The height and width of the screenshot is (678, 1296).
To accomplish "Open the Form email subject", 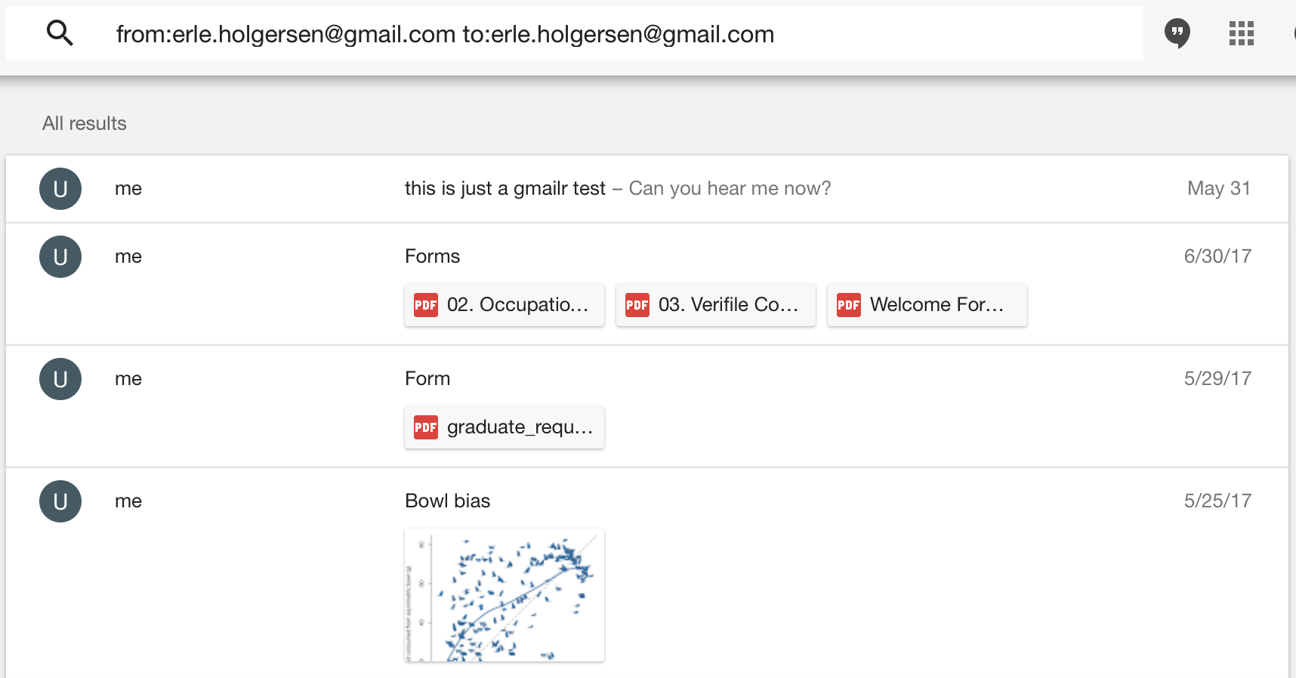I will 427,379.
